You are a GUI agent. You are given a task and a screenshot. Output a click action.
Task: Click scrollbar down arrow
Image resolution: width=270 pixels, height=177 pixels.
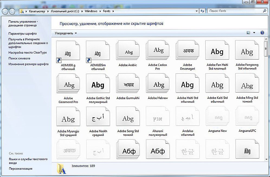pyautogui.click(x=266, y=159)
